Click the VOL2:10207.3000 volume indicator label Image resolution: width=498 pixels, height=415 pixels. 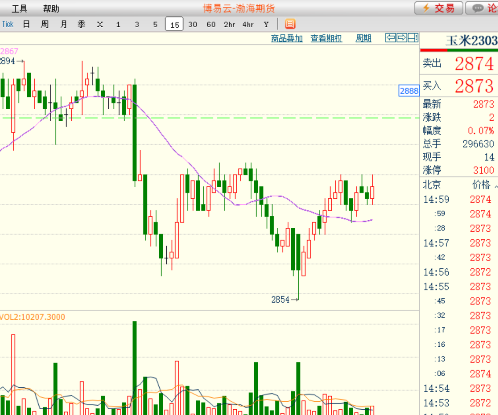pyautogui.click(x=33, y=317)
